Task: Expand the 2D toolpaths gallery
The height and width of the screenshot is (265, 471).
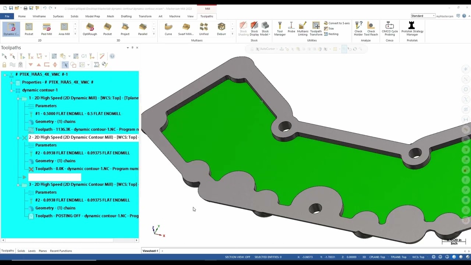Action: click(x=75, y=34)
